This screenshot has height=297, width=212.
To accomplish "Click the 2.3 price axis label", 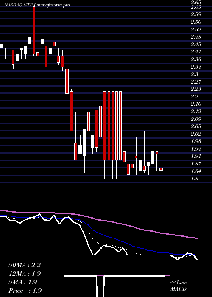I will click(194, 74).
